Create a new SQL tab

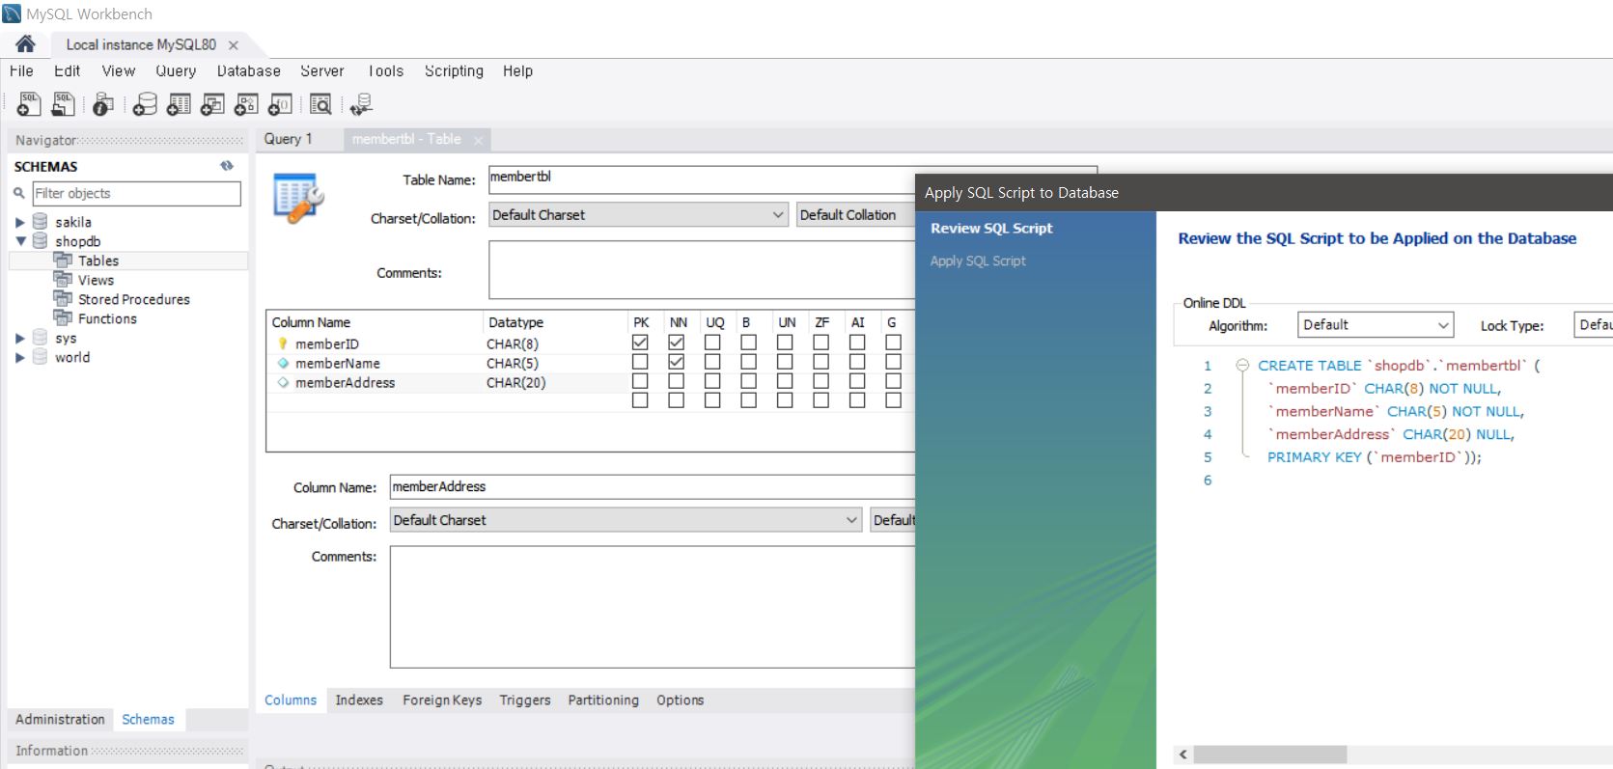28,104
